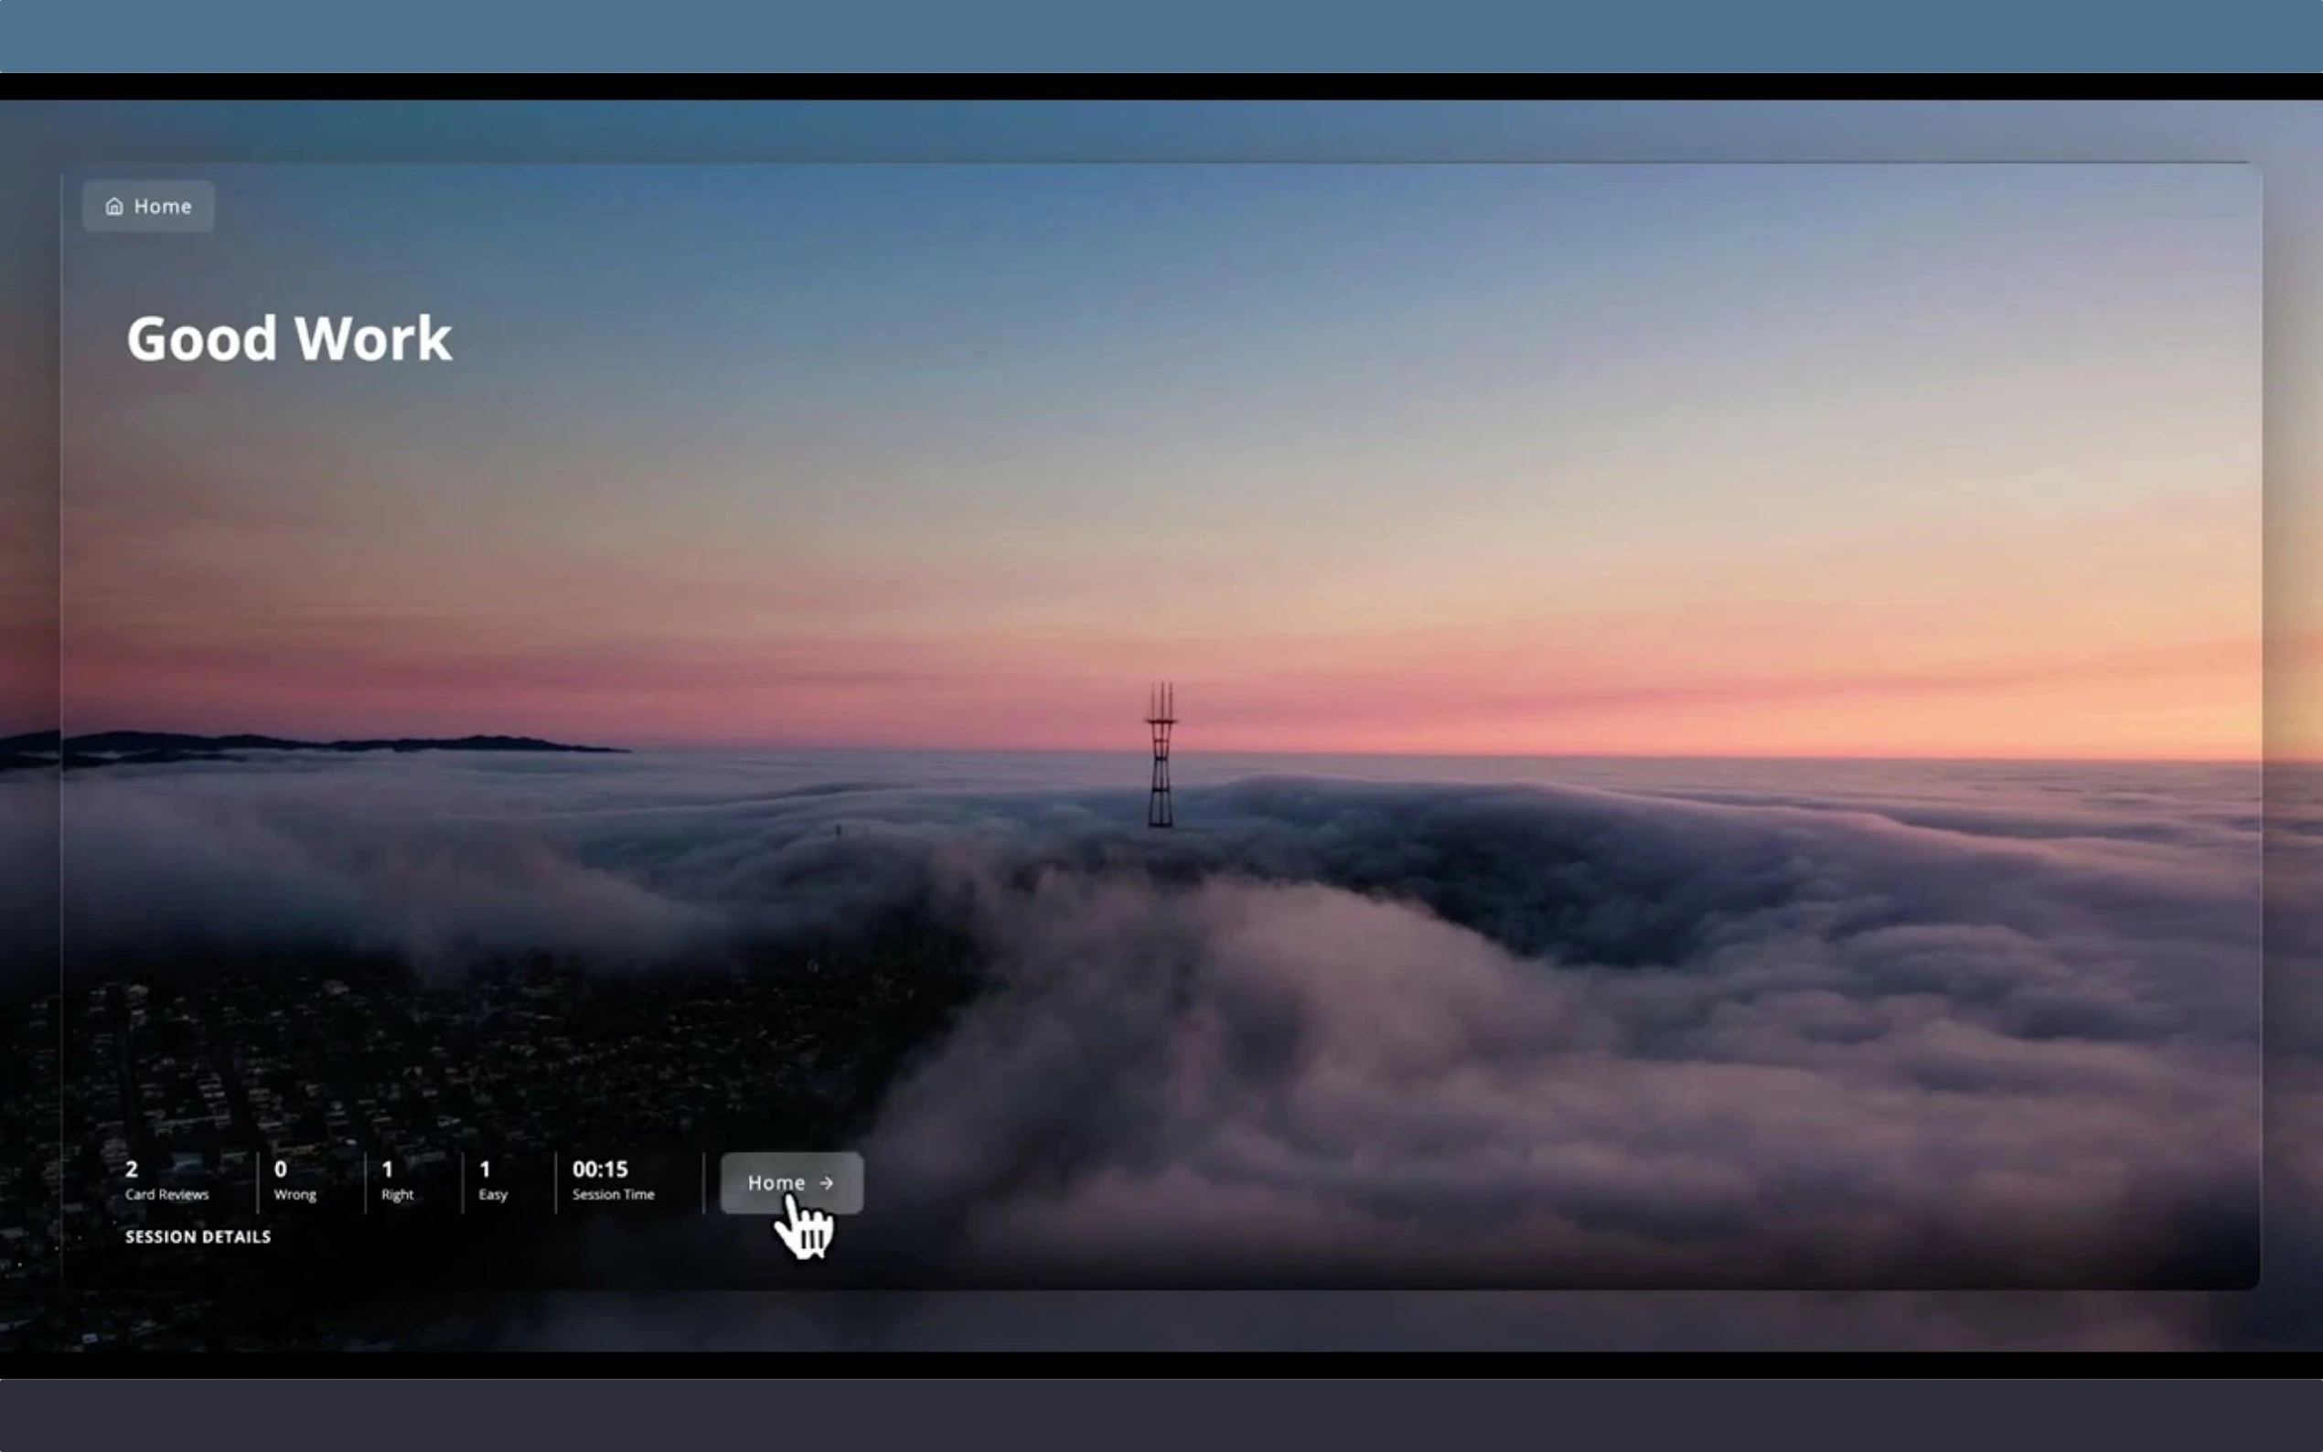Collapse the session statistics bar via SESSION DETAILS
Viewport: 2323px width, 1452px height.
(197, 1237)
